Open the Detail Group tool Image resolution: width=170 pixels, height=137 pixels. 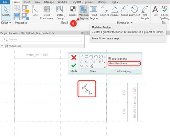click(x=60, y=13)
